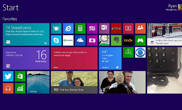Open the Weather tile for Los Angeles
This screenshot has width=182, height=110.
(x=110, y=58)
